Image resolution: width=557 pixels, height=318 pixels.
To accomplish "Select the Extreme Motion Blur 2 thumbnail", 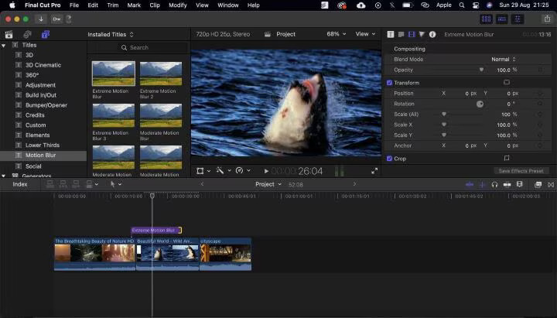I will coord(161,74).
